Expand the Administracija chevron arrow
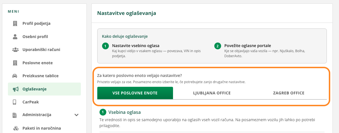Image resolution: width=339 pixels, height=133 pixels. coord(76,115)
